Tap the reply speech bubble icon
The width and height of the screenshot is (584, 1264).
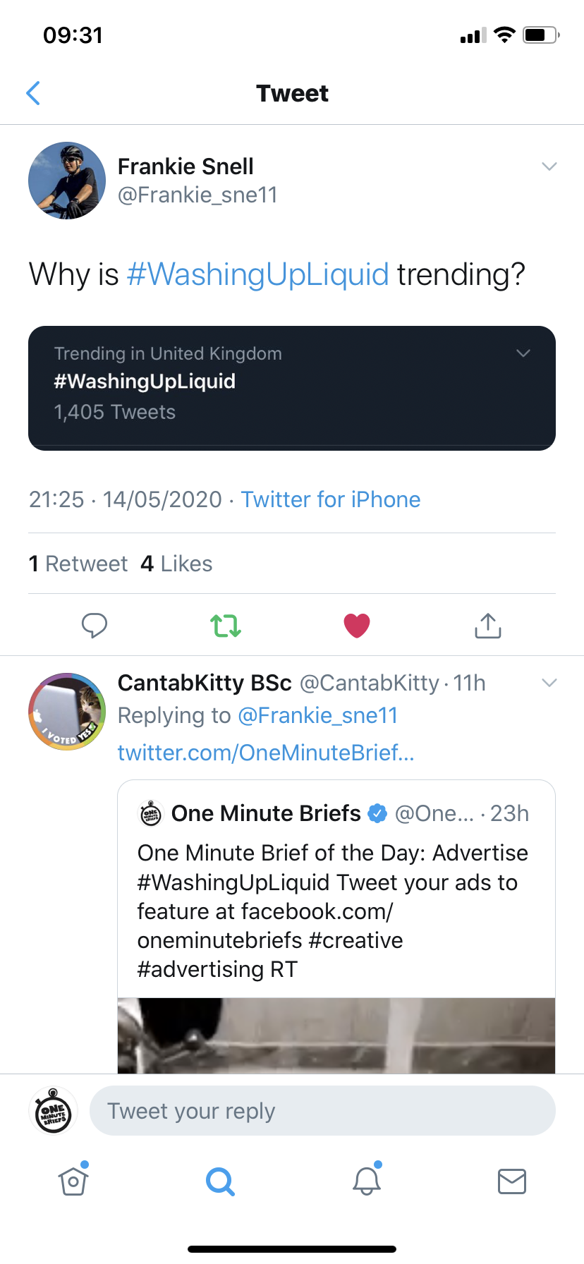pyautogui.click(x=95, y=626)
